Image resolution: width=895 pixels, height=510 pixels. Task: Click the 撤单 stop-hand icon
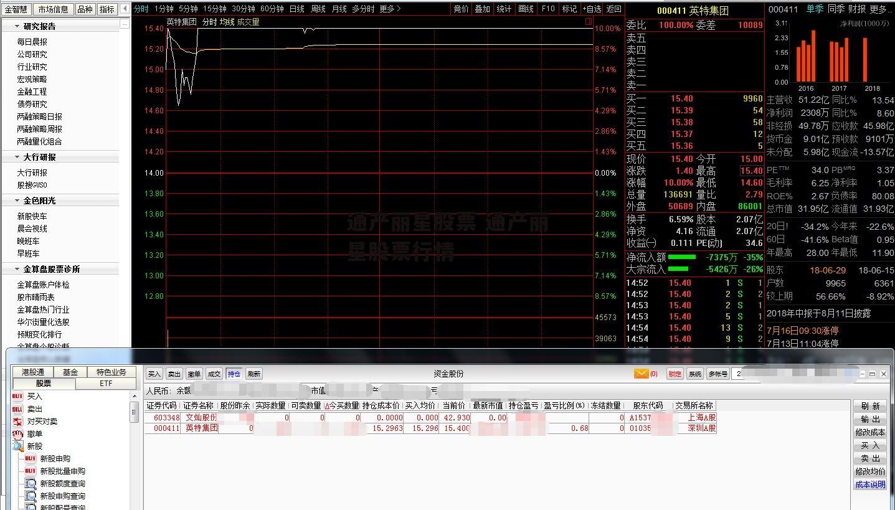[17, 433]
